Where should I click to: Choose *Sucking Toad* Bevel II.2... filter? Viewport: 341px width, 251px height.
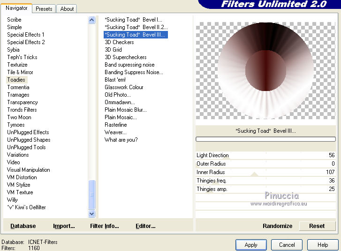point(136,27)
